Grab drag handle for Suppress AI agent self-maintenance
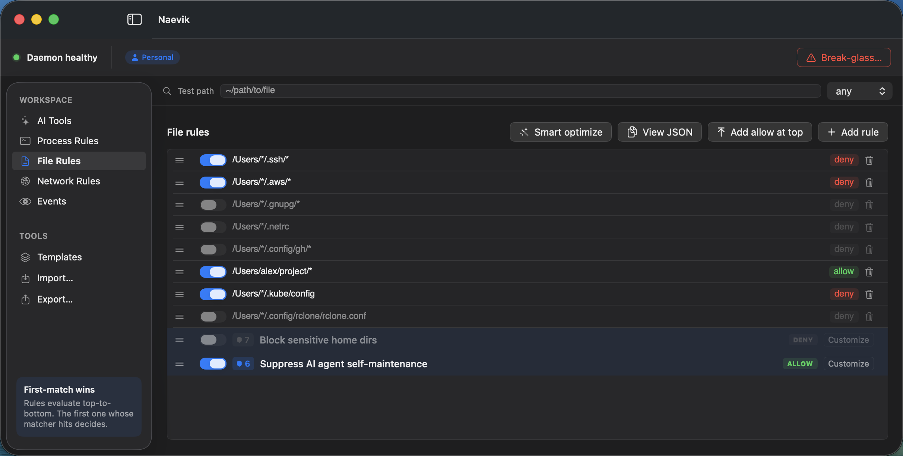903x456 pixels. (x=180, y=364)
